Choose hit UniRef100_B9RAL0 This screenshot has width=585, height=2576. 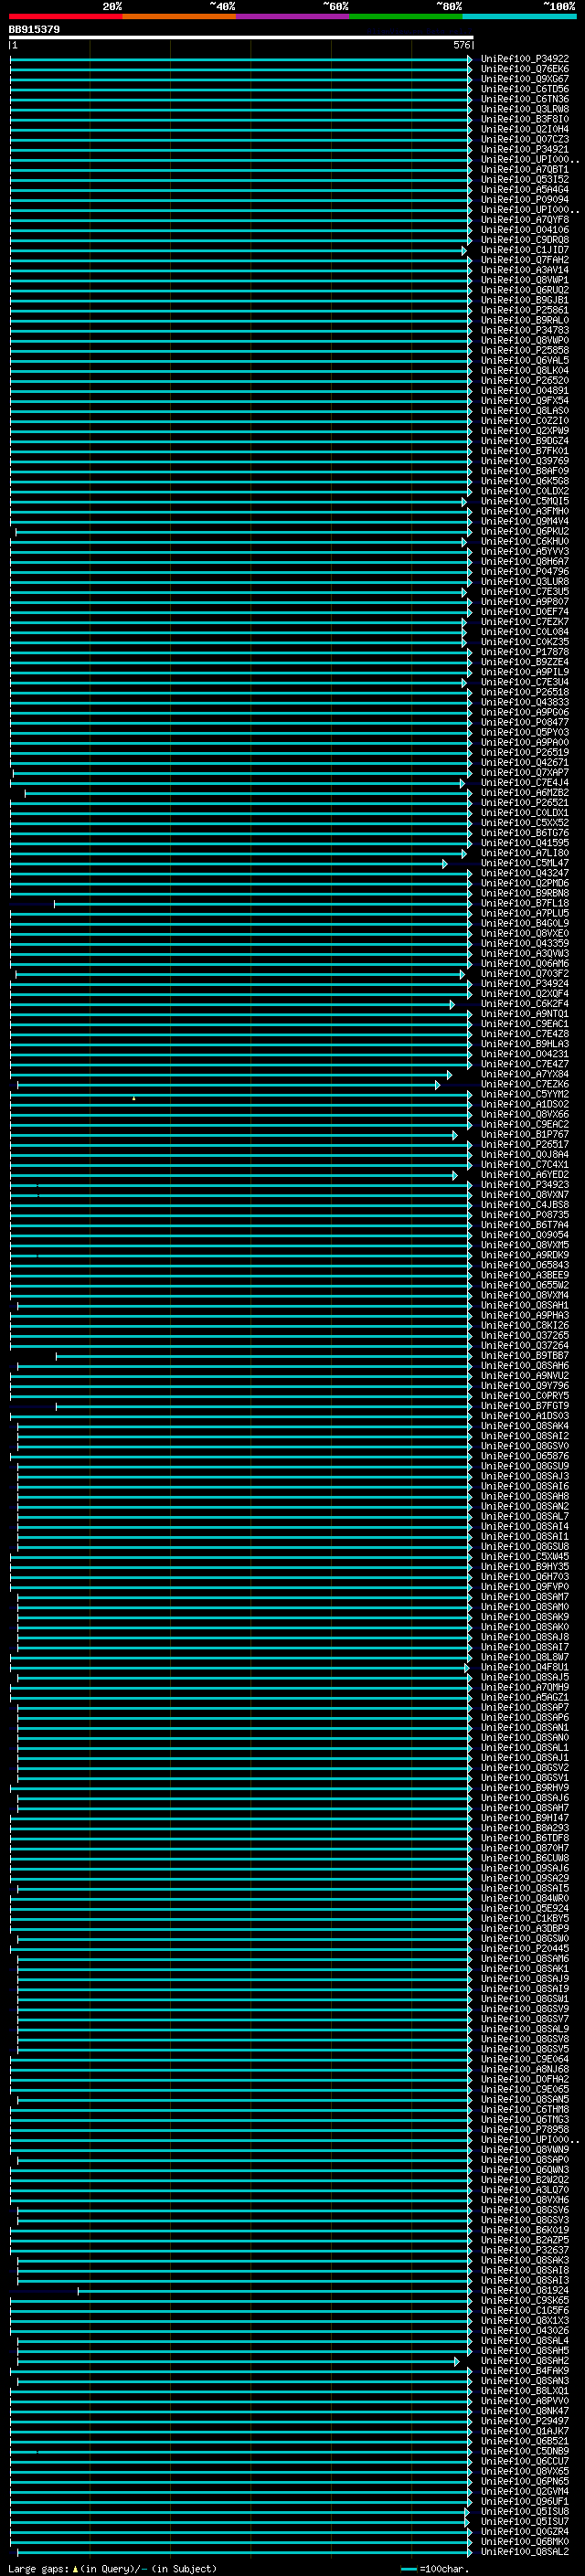click(525, 320)
